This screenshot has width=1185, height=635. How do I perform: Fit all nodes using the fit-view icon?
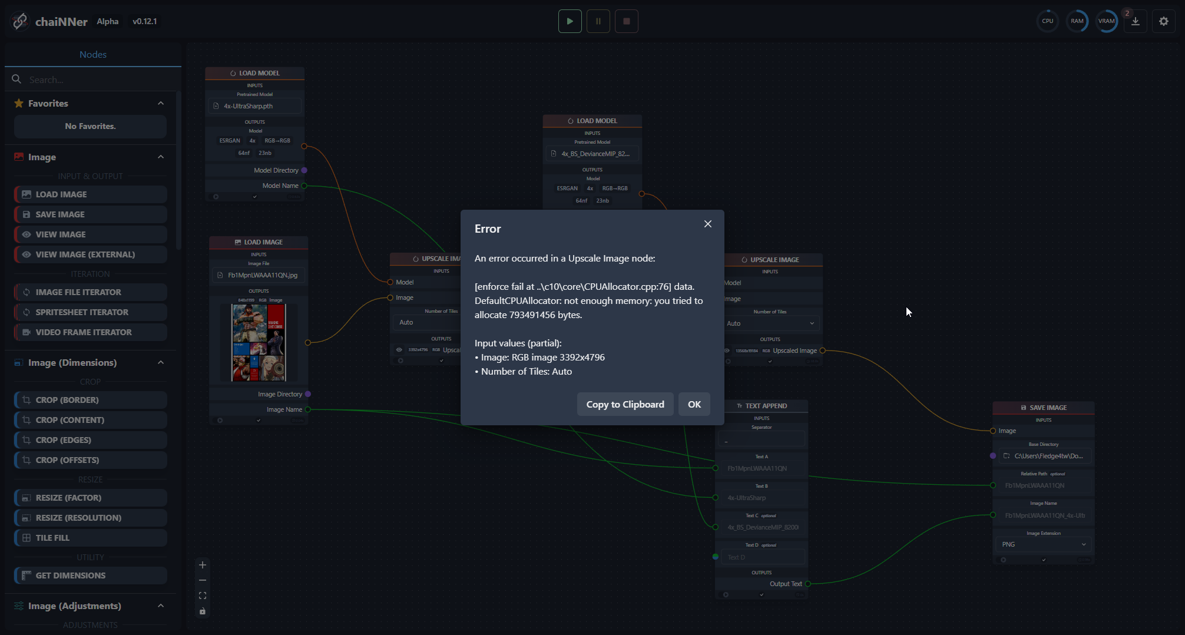(x=203, y=596)
